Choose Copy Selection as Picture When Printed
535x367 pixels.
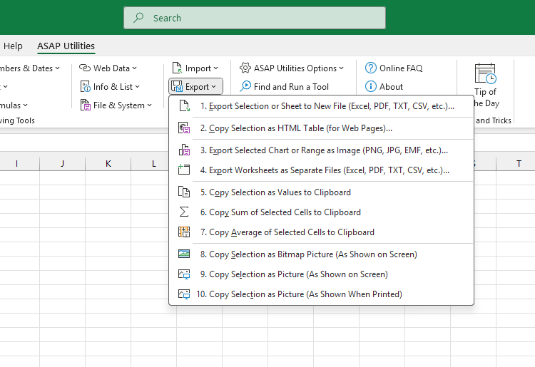pyautogui.click(x=322, y=294)
